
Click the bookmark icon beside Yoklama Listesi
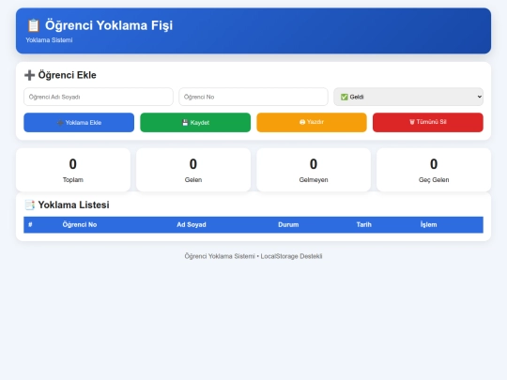pos(30,205)
